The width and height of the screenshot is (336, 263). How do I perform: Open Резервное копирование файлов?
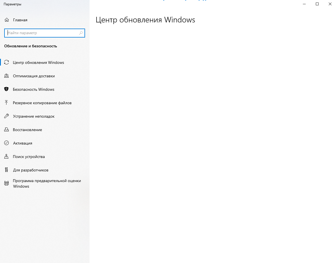pos(45,103)
